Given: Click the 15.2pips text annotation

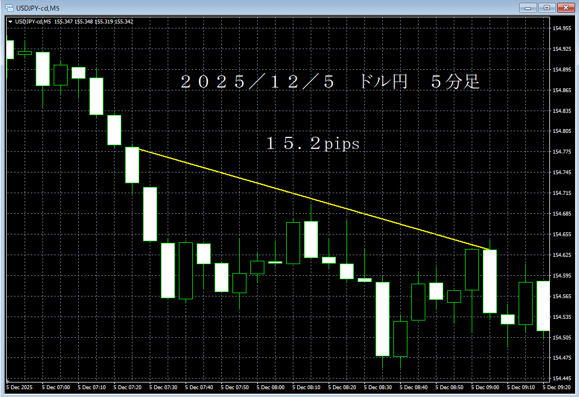Looking at the screenshot, I should click(x=313, y=144).
